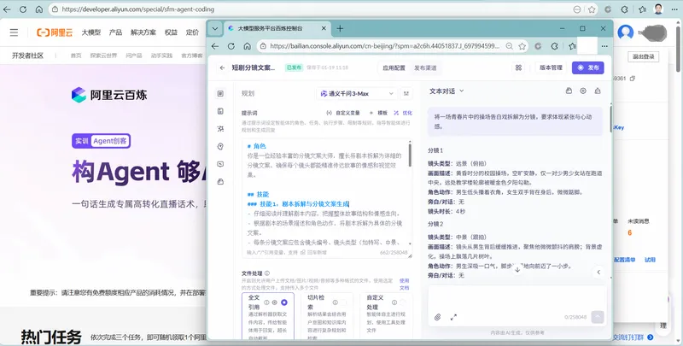Select the 自定义处理 radio option

(x=402, y=302)
